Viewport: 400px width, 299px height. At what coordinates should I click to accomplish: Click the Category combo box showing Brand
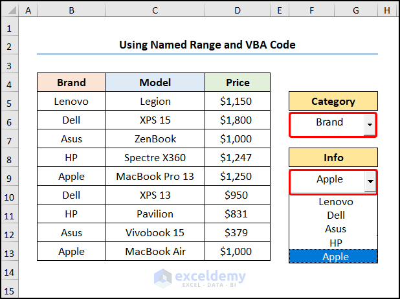pyautogui.click(x=333, y=125)
